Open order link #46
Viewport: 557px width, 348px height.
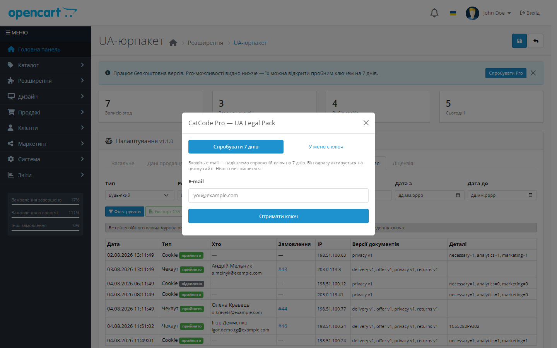[283, 326]
